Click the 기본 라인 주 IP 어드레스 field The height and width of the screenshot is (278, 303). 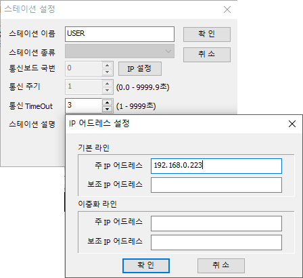(x=216, y=166)
